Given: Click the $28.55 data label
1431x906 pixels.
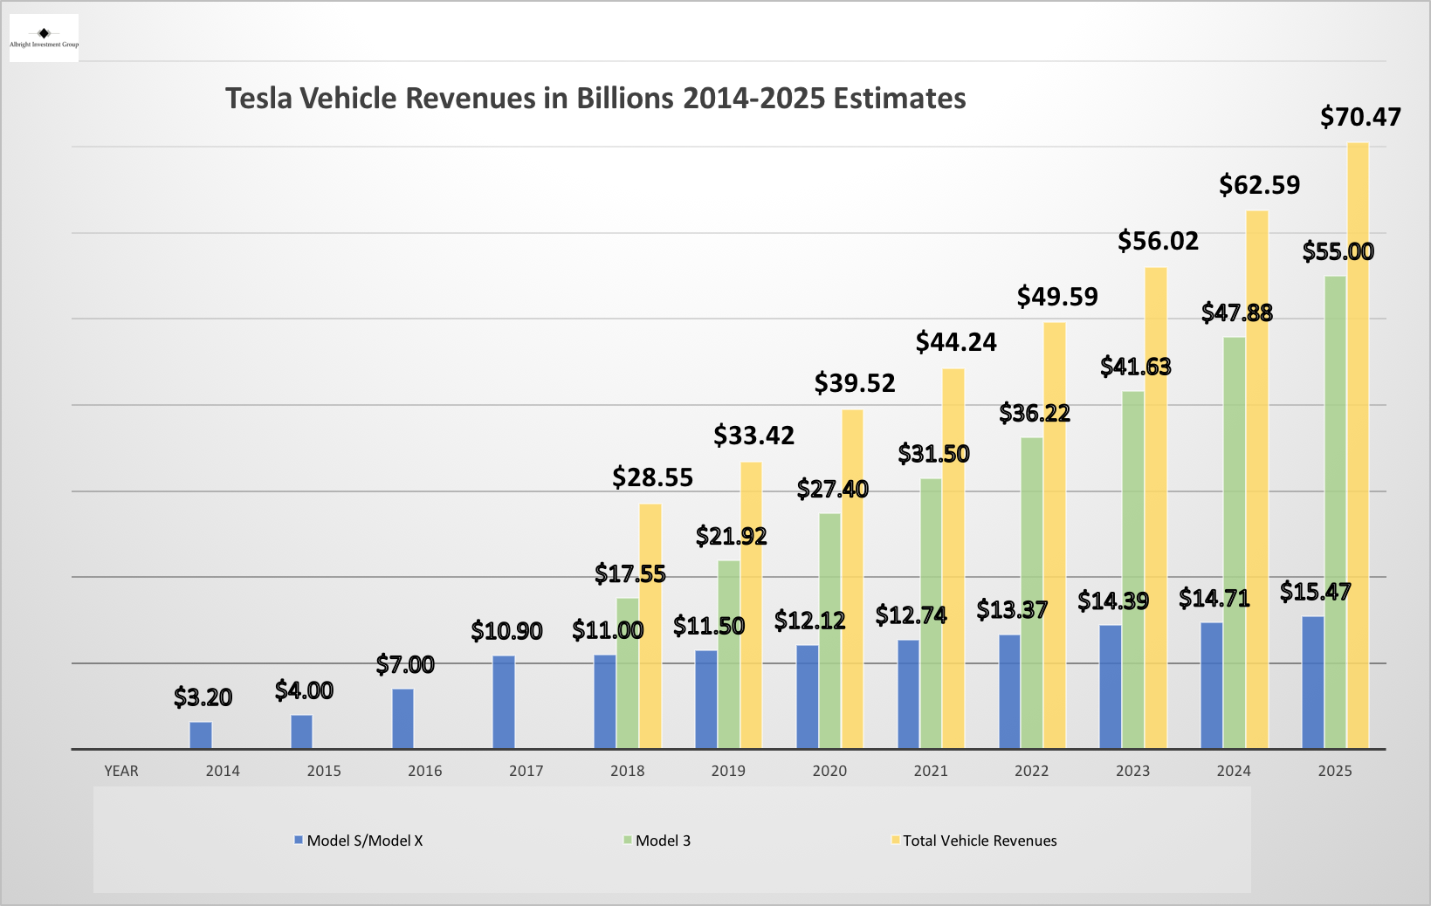Looking at the screenshot, I should (652, 477).
